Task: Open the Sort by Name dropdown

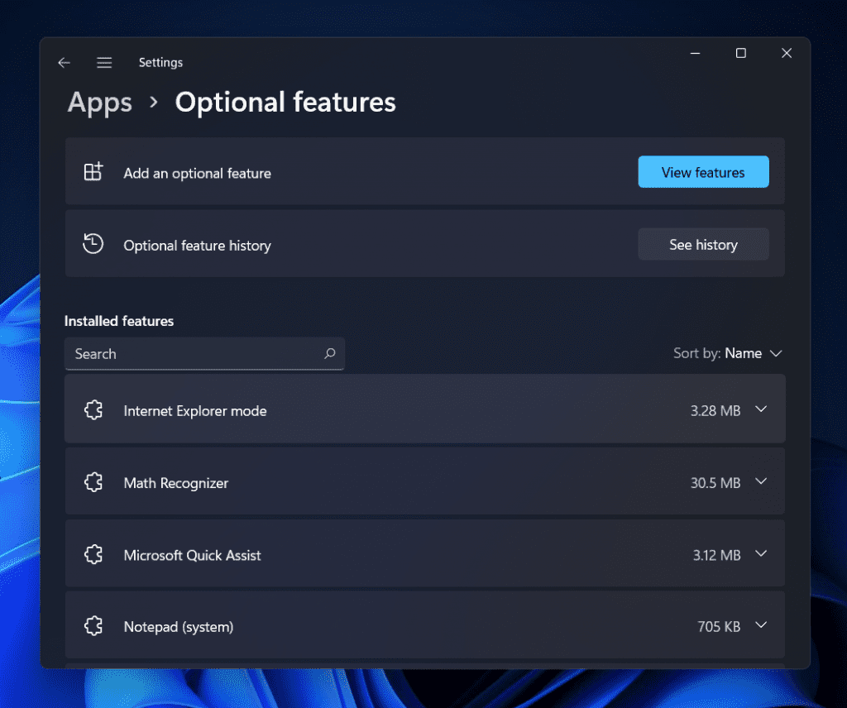Action: tap(728, 353)
